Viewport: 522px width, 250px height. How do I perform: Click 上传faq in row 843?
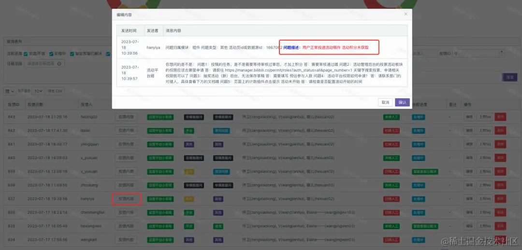(484, 117)
